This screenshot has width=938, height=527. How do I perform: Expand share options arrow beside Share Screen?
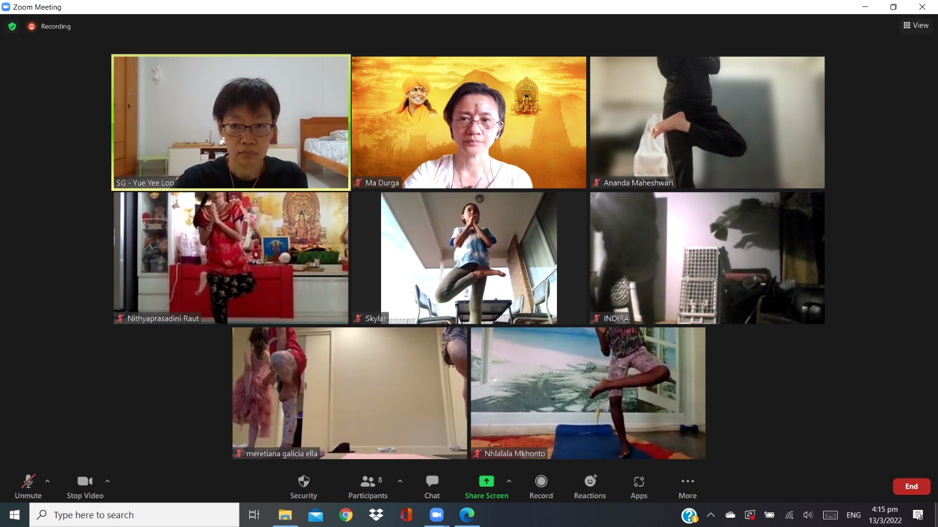tap(509, 481)
